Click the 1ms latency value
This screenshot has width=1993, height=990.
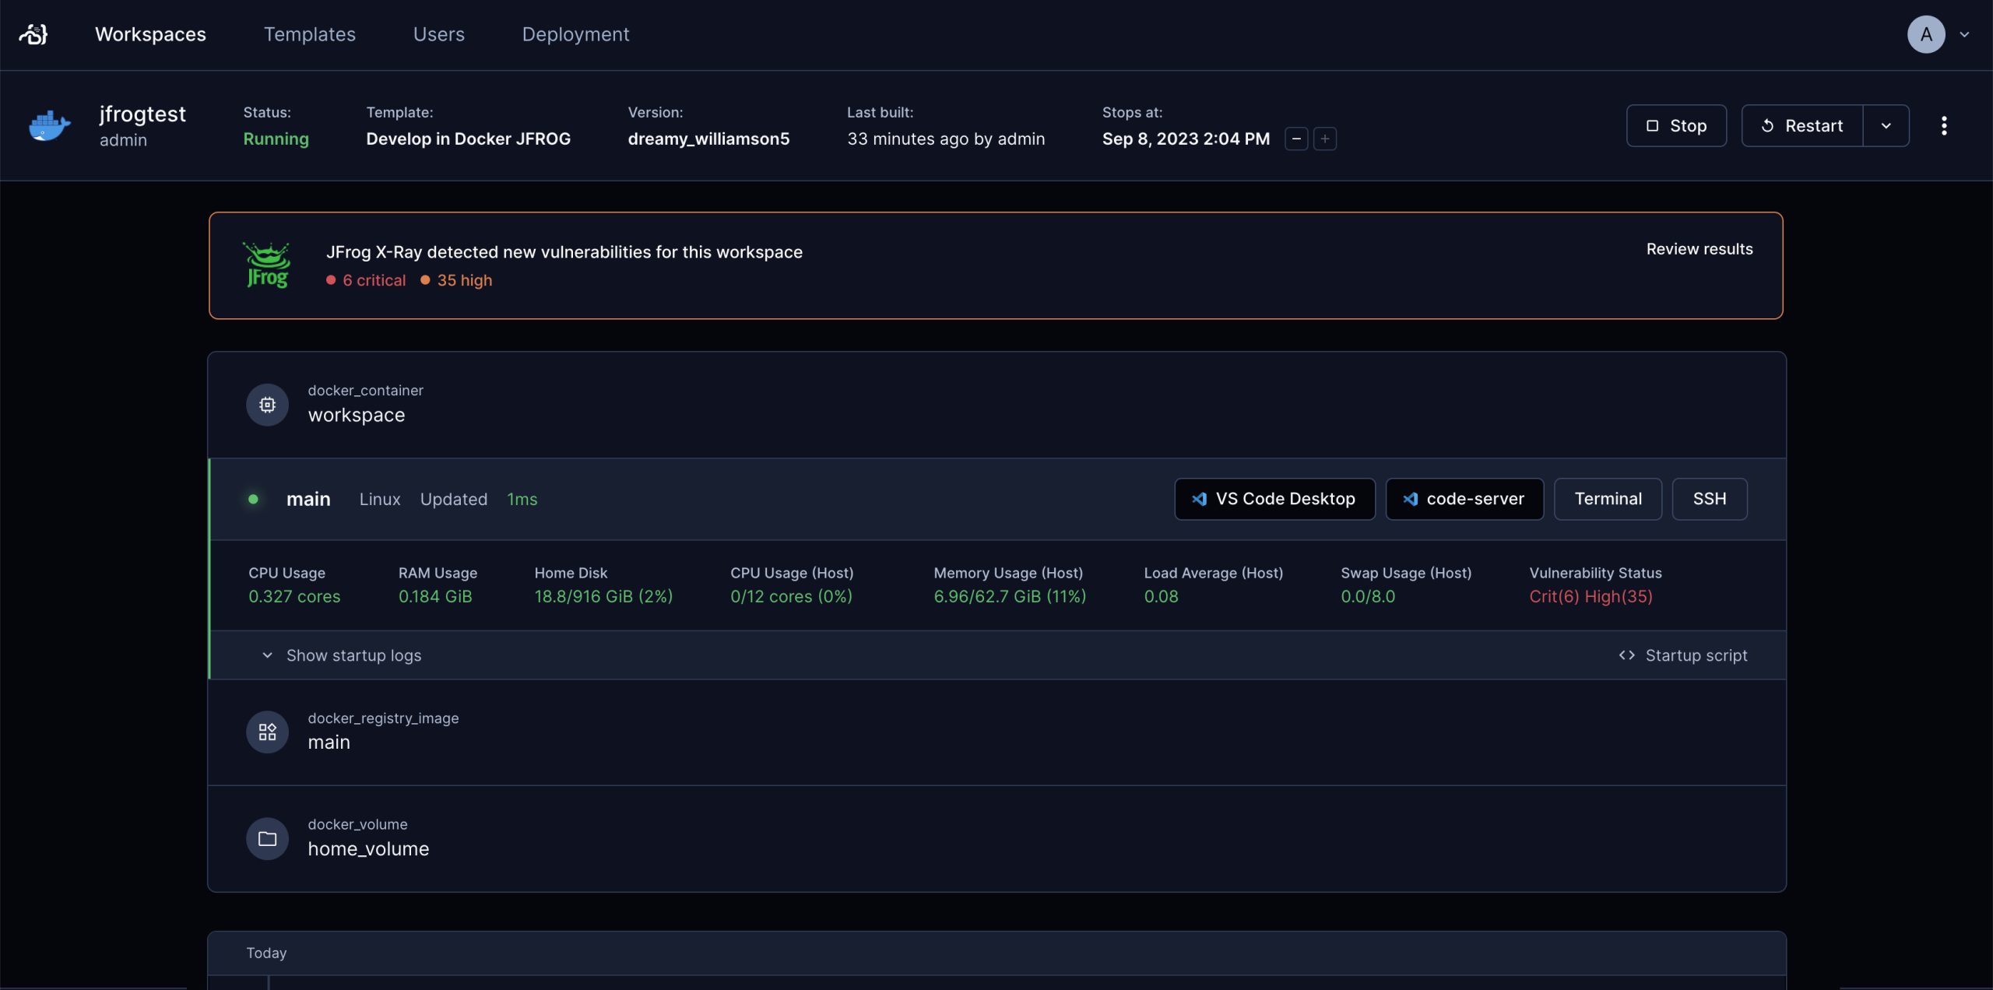pos(522,499)
